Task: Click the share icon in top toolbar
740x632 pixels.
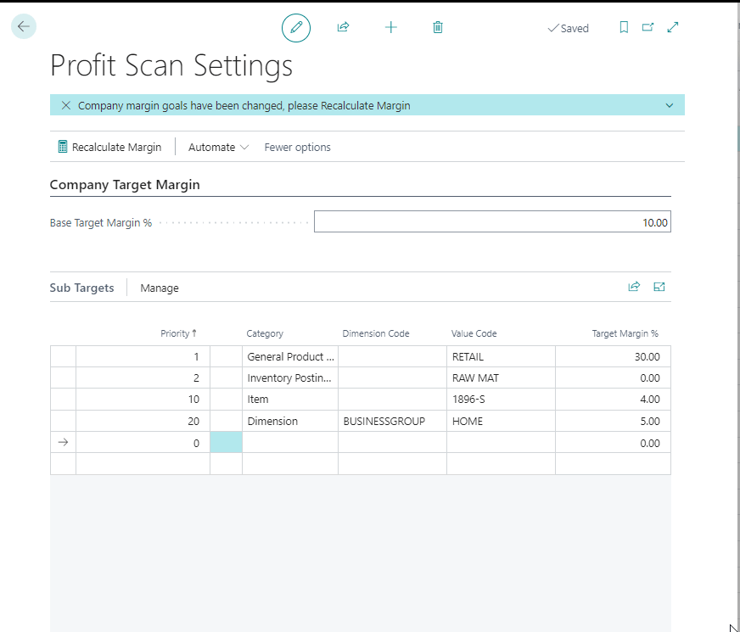Action: tap(343, 27)
